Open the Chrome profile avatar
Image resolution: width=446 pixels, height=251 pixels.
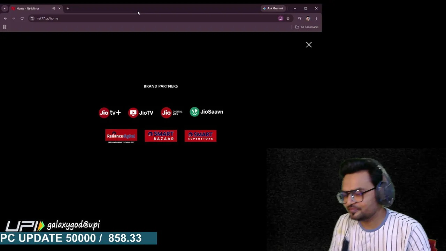pos(308,18)
